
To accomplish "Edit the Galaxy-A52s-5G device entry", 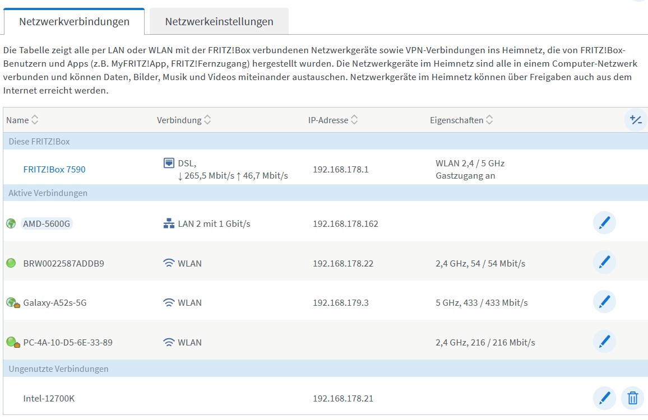I will 604,302.
